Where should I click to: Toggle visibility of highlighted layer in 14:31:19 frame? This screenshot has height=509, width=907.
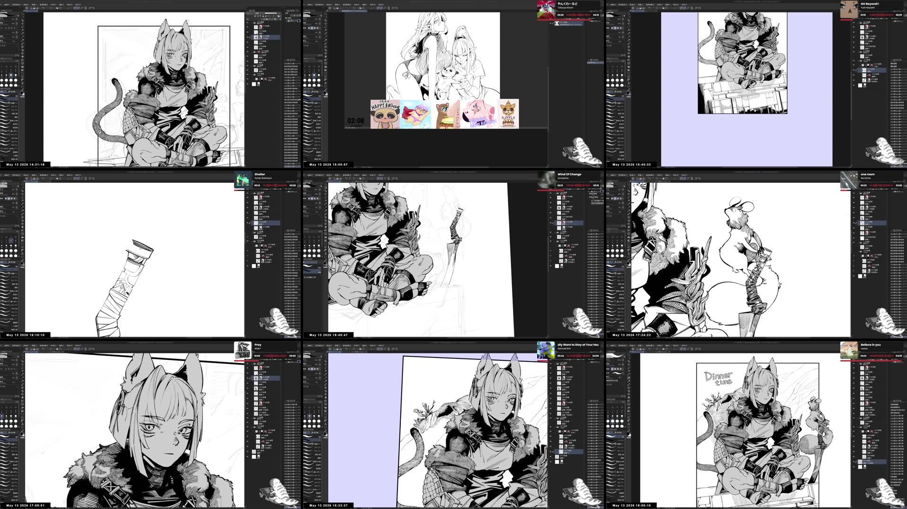247,37
